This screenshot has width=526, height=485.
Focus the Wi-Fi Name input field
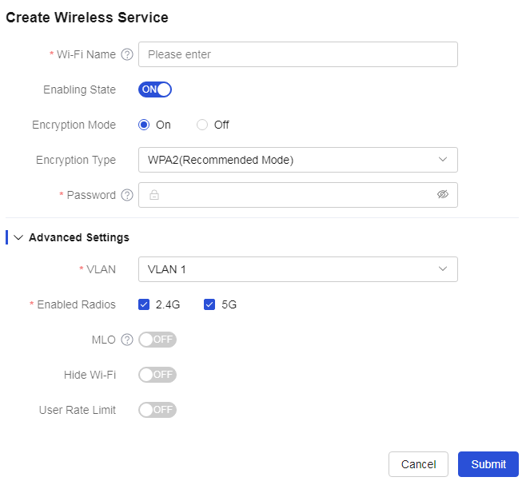pos(298,54)
